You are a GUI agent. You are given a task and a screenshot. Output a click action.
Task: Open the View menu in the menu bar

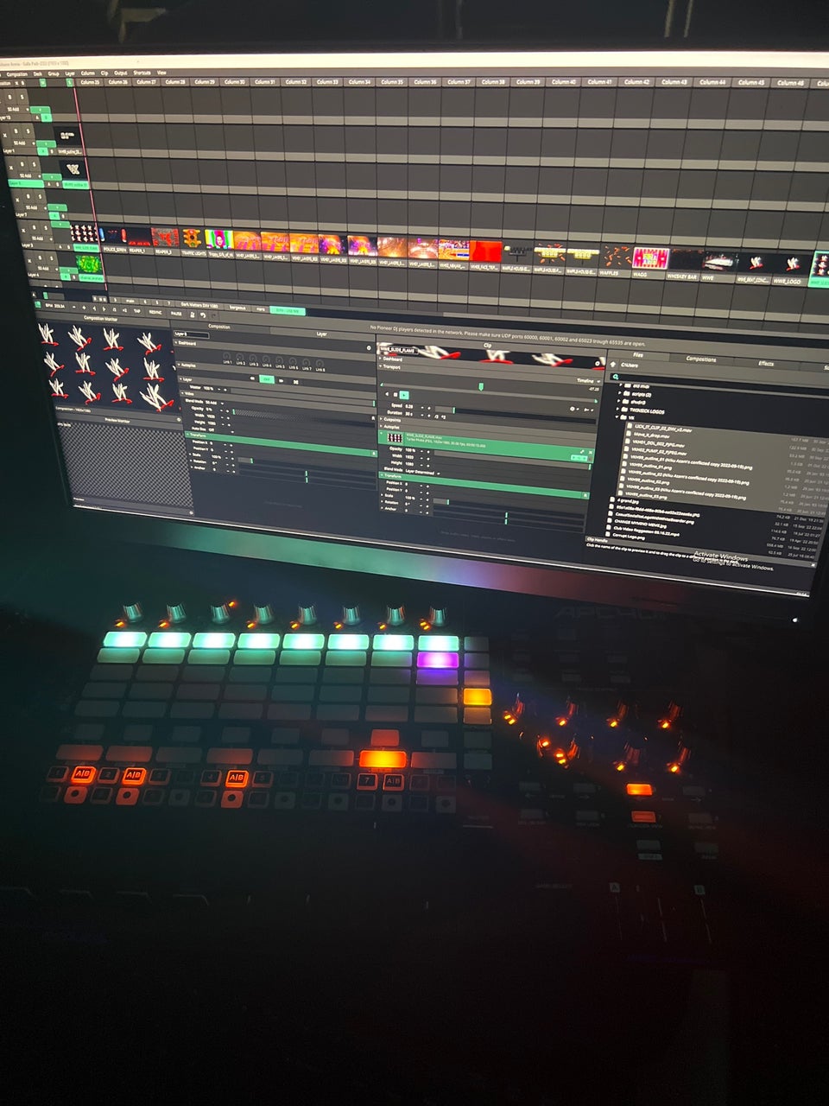(161, 73)
